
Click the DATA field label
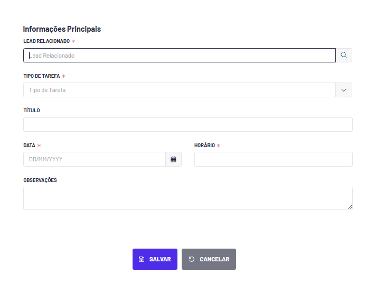[x=29, y=145]
